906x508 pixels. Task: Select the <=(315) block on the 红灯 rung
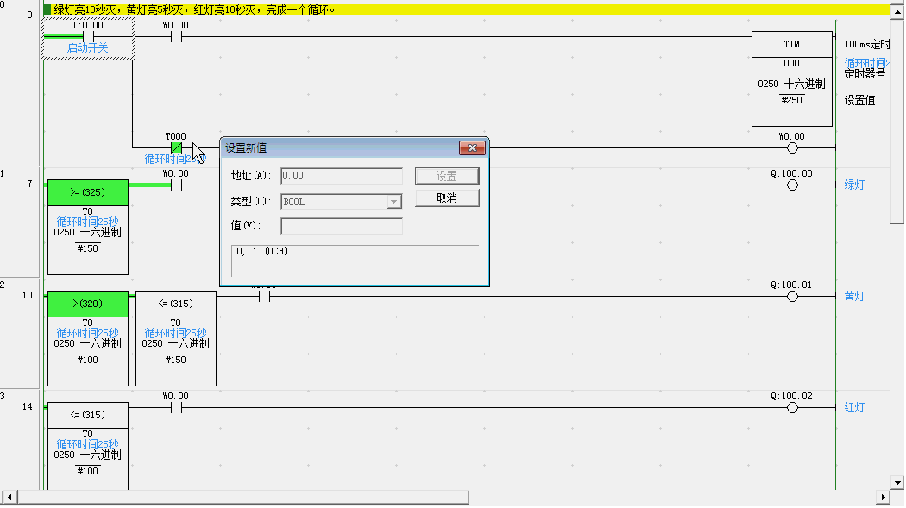(x=88, y=446)
